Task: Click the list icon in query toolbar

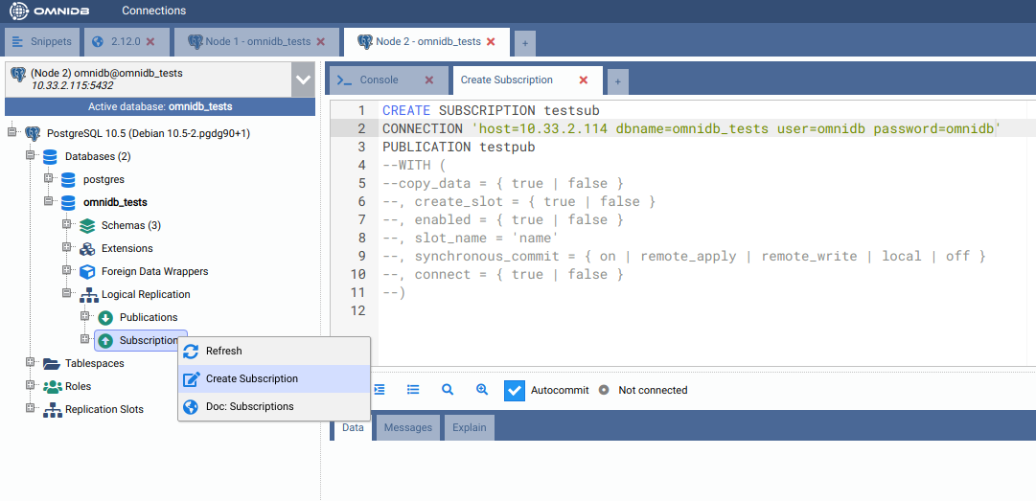Action: point(413,390)
